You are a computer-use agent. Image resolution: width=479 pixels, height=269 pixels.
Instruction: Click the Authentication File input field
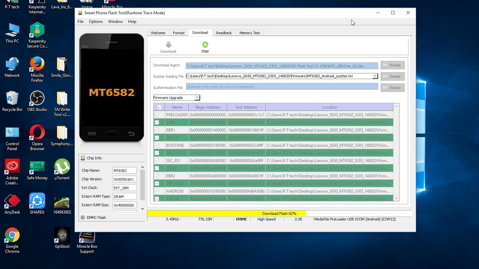coord(282,87)
